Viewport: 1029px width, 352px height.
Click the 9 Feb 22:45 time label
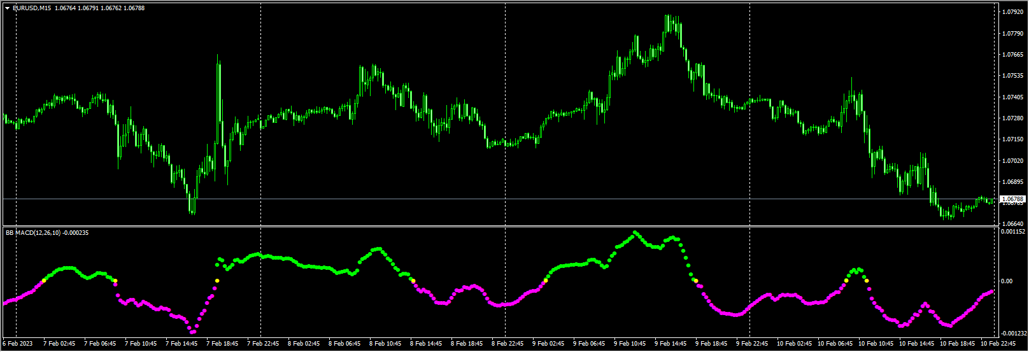click(x=751, y=344)
